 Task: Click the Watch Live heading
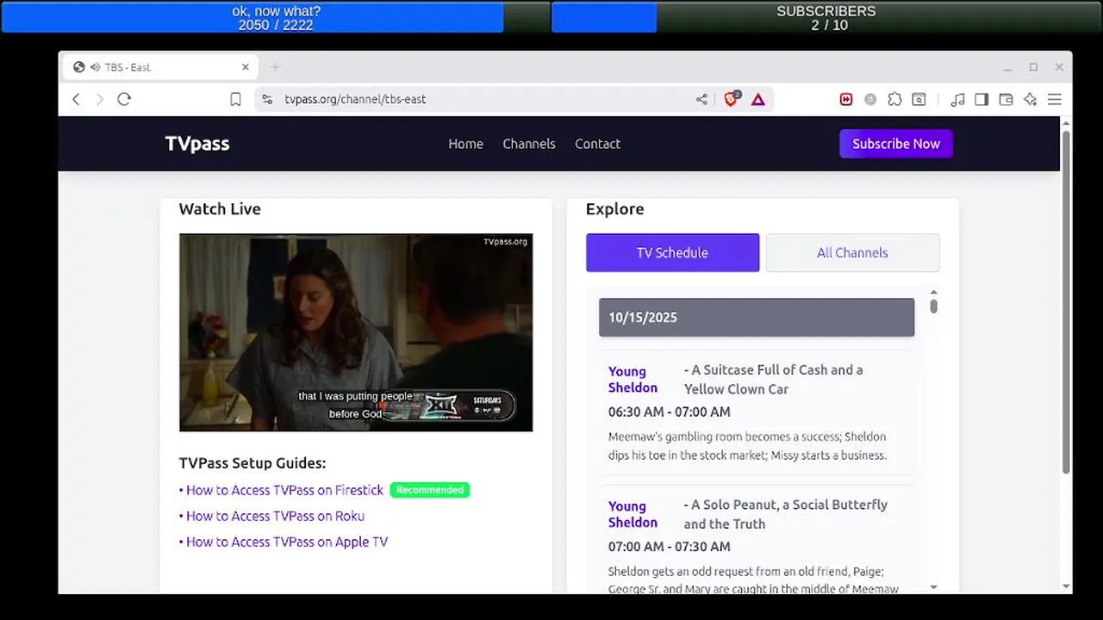pyautogui.click(x=220, y=209)
